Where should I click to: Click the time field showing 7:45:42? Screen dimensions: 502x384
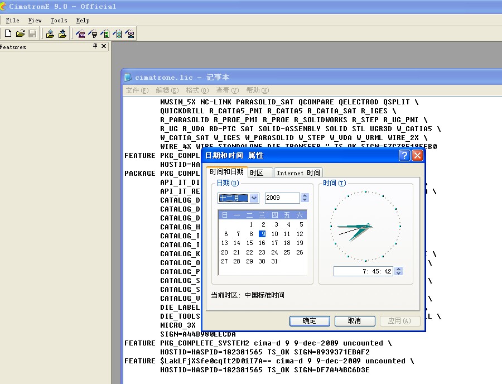[x=364, y=271]
